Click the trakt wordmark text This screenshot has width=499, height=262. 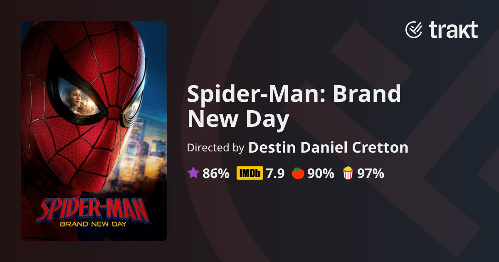point(453,30)
